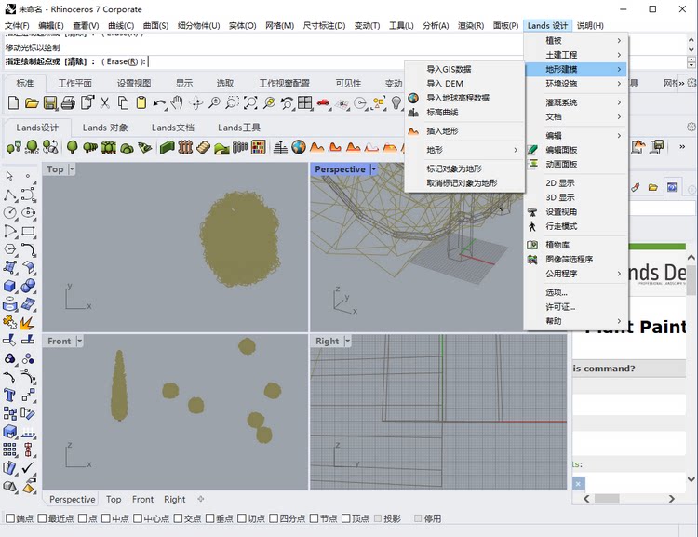Select the Text object tool
698x537 pixels.
click(x=10, y=395)
